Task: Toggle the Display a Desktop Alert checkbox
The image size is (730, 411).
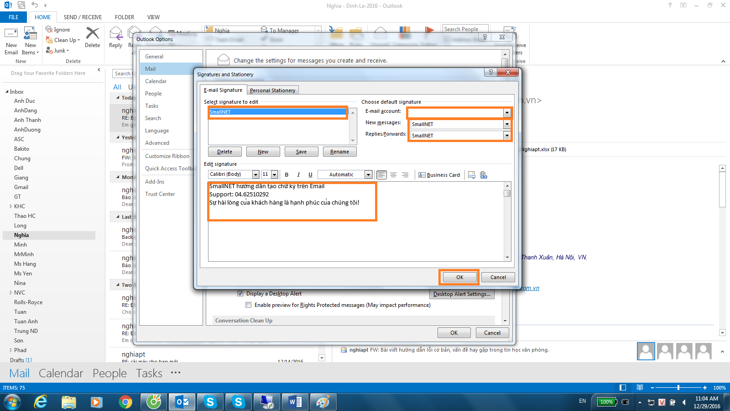Action: pyautogui.click(x=240, y=294)
